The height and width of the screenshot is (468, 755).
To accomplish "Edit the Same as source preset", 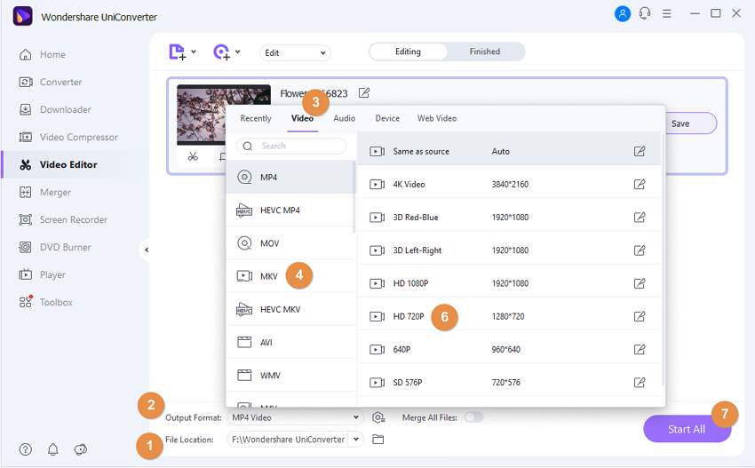I will [x=639, y=151].
